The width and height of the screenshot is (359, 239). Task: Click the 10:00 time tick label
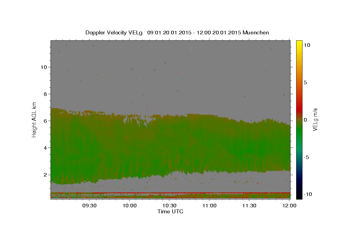(x=130, y=206)
